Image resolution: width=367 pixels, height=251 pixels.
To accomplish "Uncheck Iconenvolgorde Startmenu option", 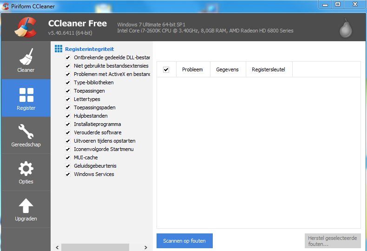I will [x=68, y=149].
